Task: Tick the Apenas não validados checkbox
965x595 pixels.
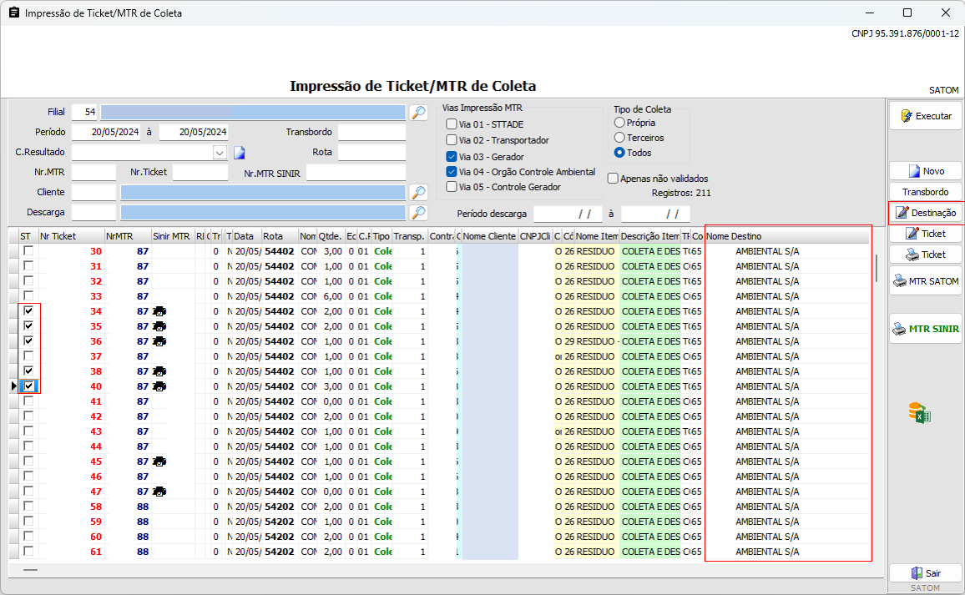Action: point(613,178)
